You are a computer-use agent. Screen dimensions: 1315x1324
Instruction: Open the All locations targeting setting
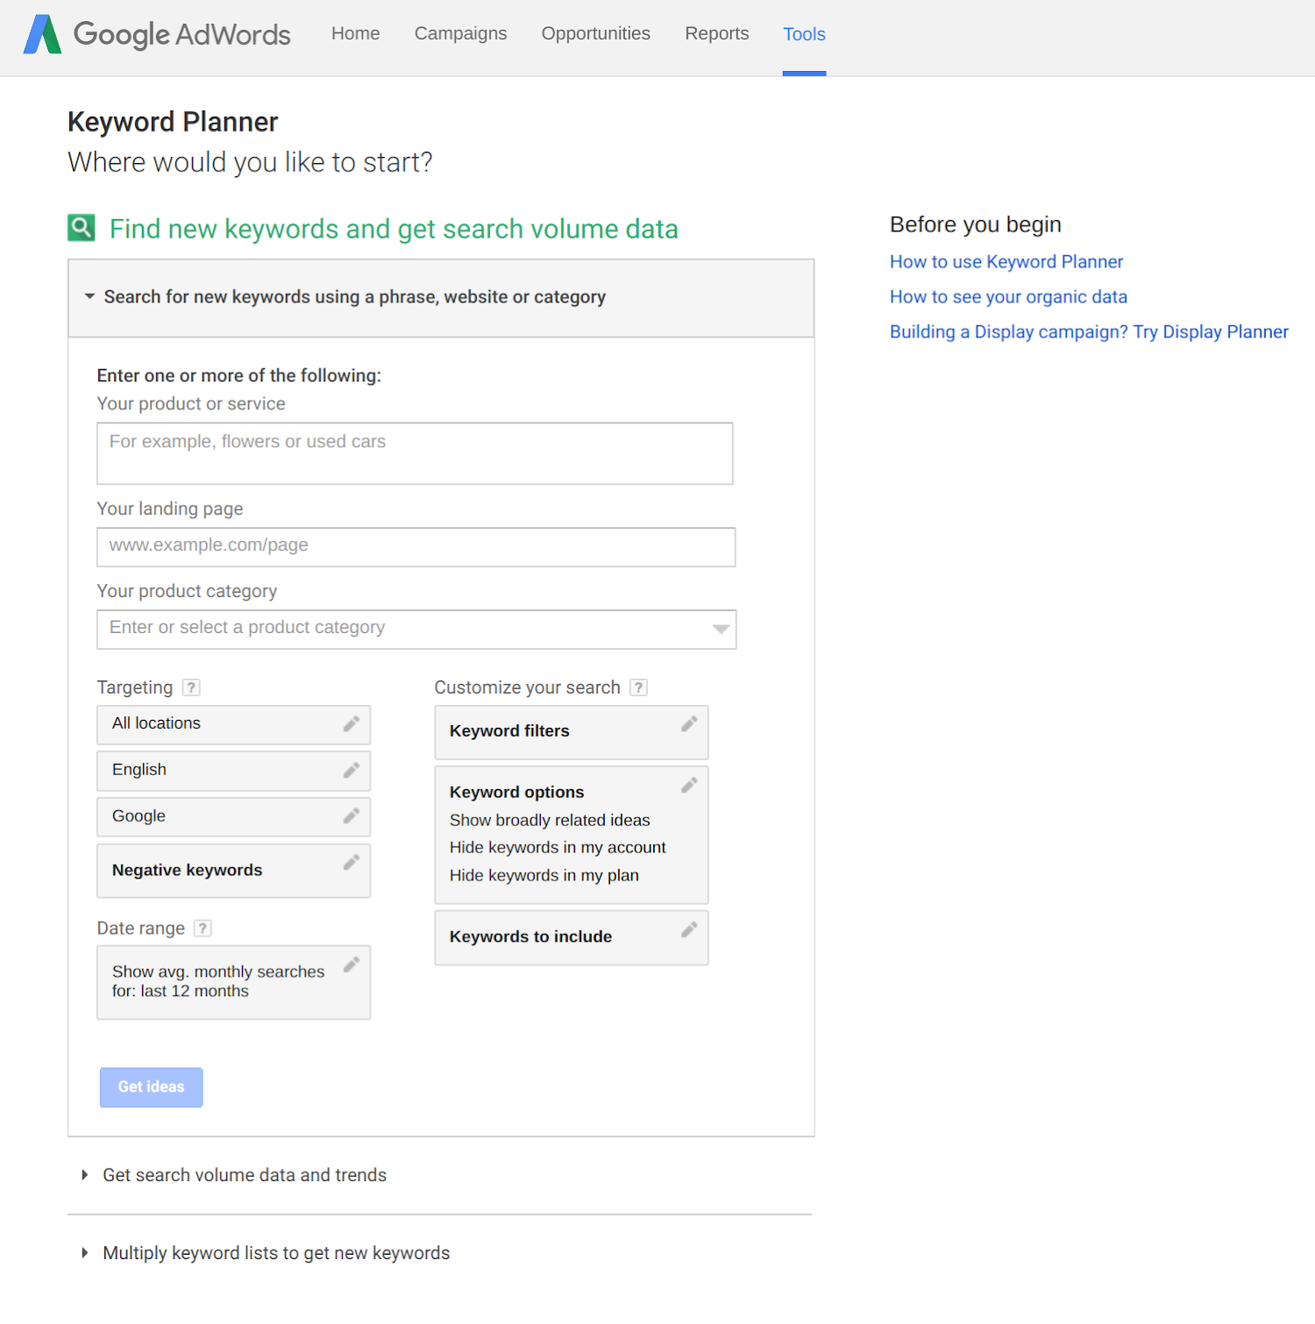click(234, 725)
